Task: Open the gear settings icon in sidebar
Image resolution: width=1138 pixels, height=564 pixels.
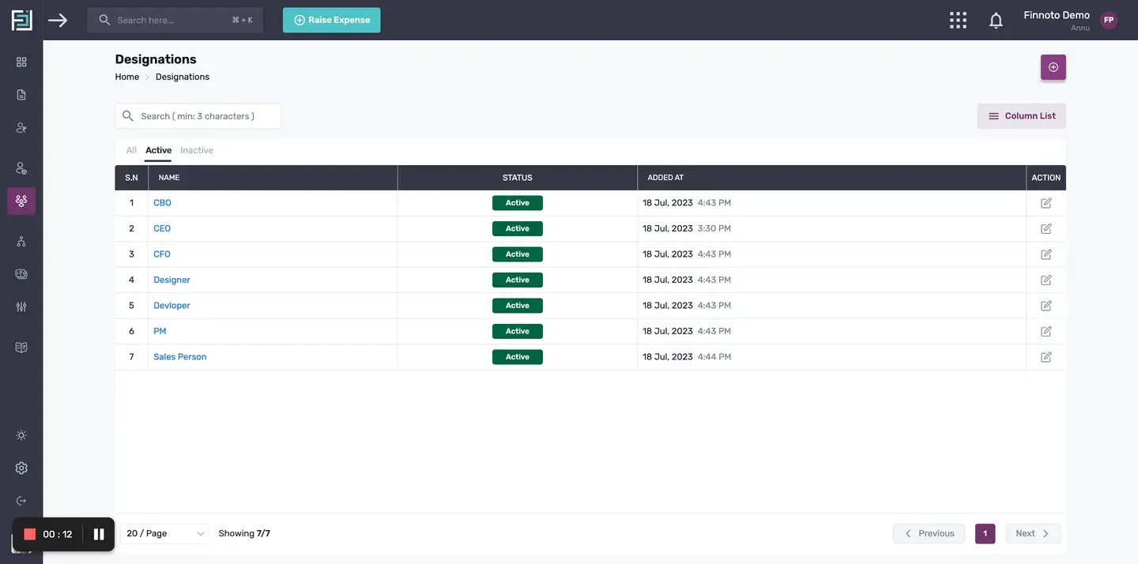Action: point(21,468)
